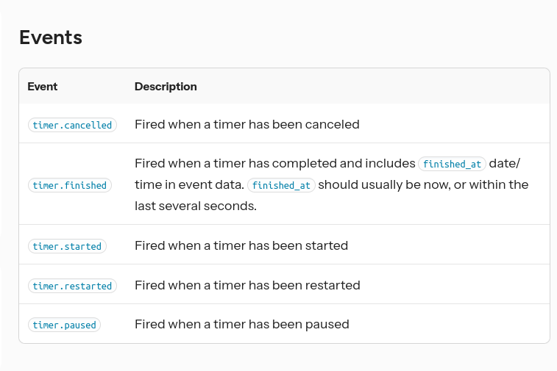Click the timer.finished code label

(70, 185)
